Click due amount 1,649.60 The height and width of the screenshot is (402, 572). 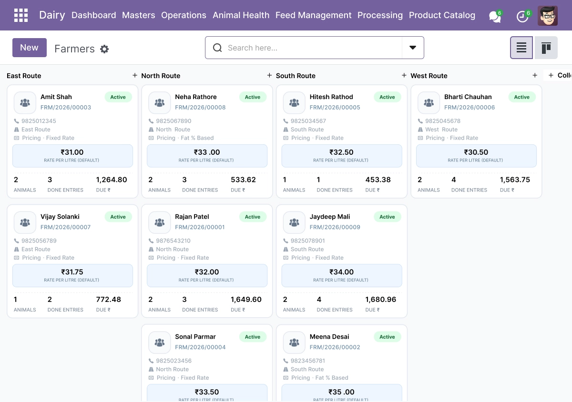click(x=246, y=300)
